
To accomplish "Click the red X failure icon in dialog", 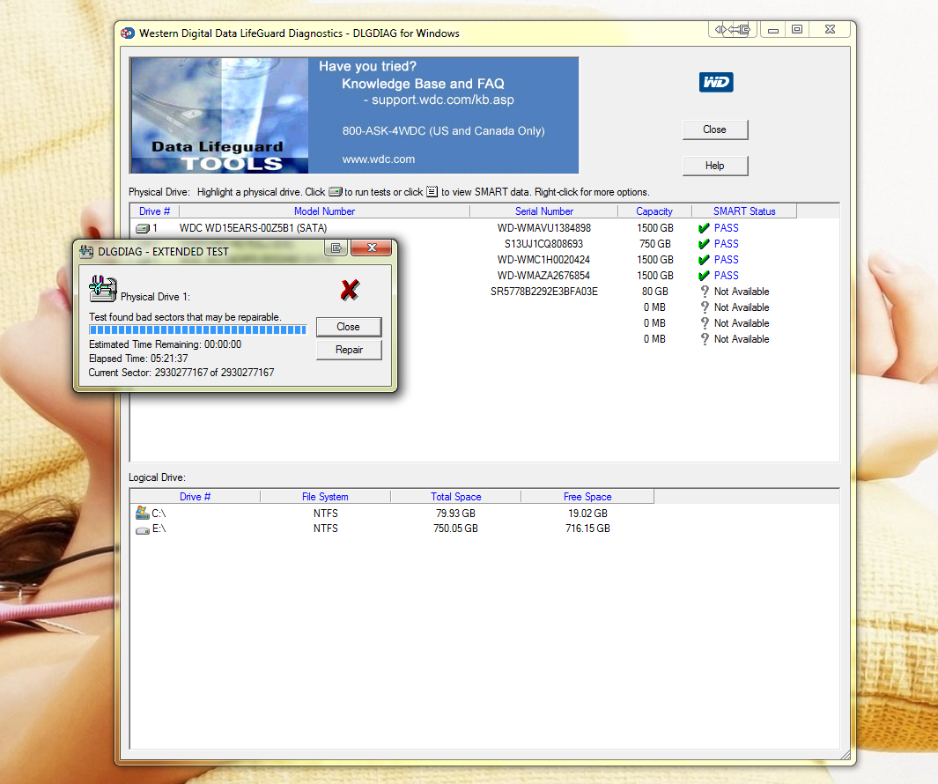I will pyautogui.click(x=350, y=291).
